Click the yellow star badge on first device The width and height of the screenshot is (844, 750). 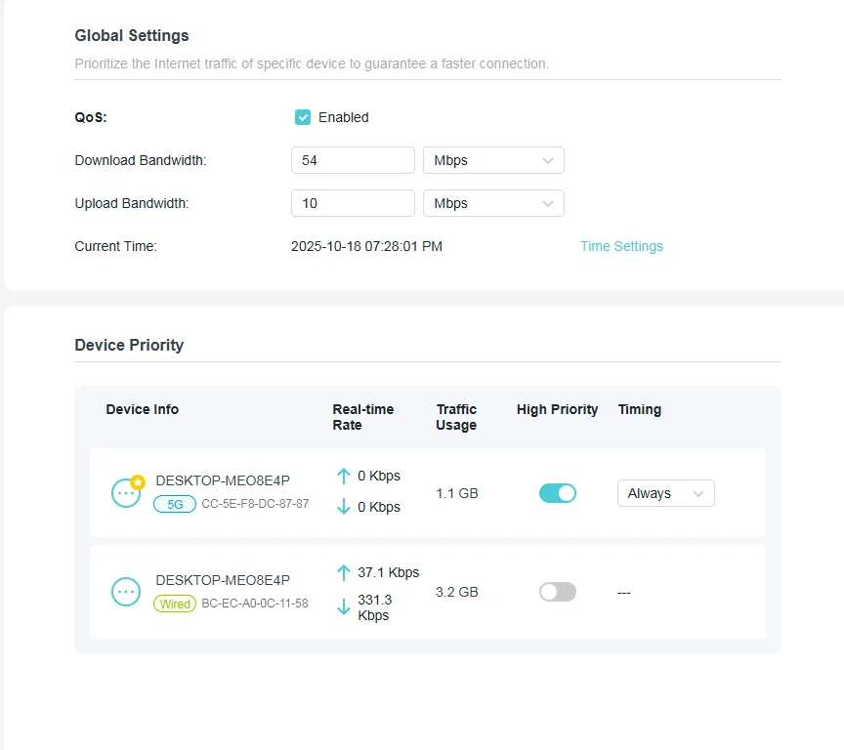pyautogui.click(x=138, y=481)
